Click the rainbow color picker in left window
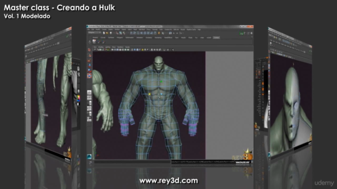 point(78,98)
